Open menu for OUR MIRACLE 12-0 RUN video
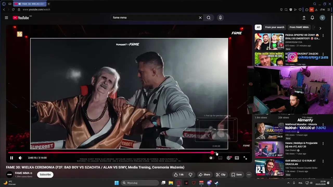 [323, 161]
